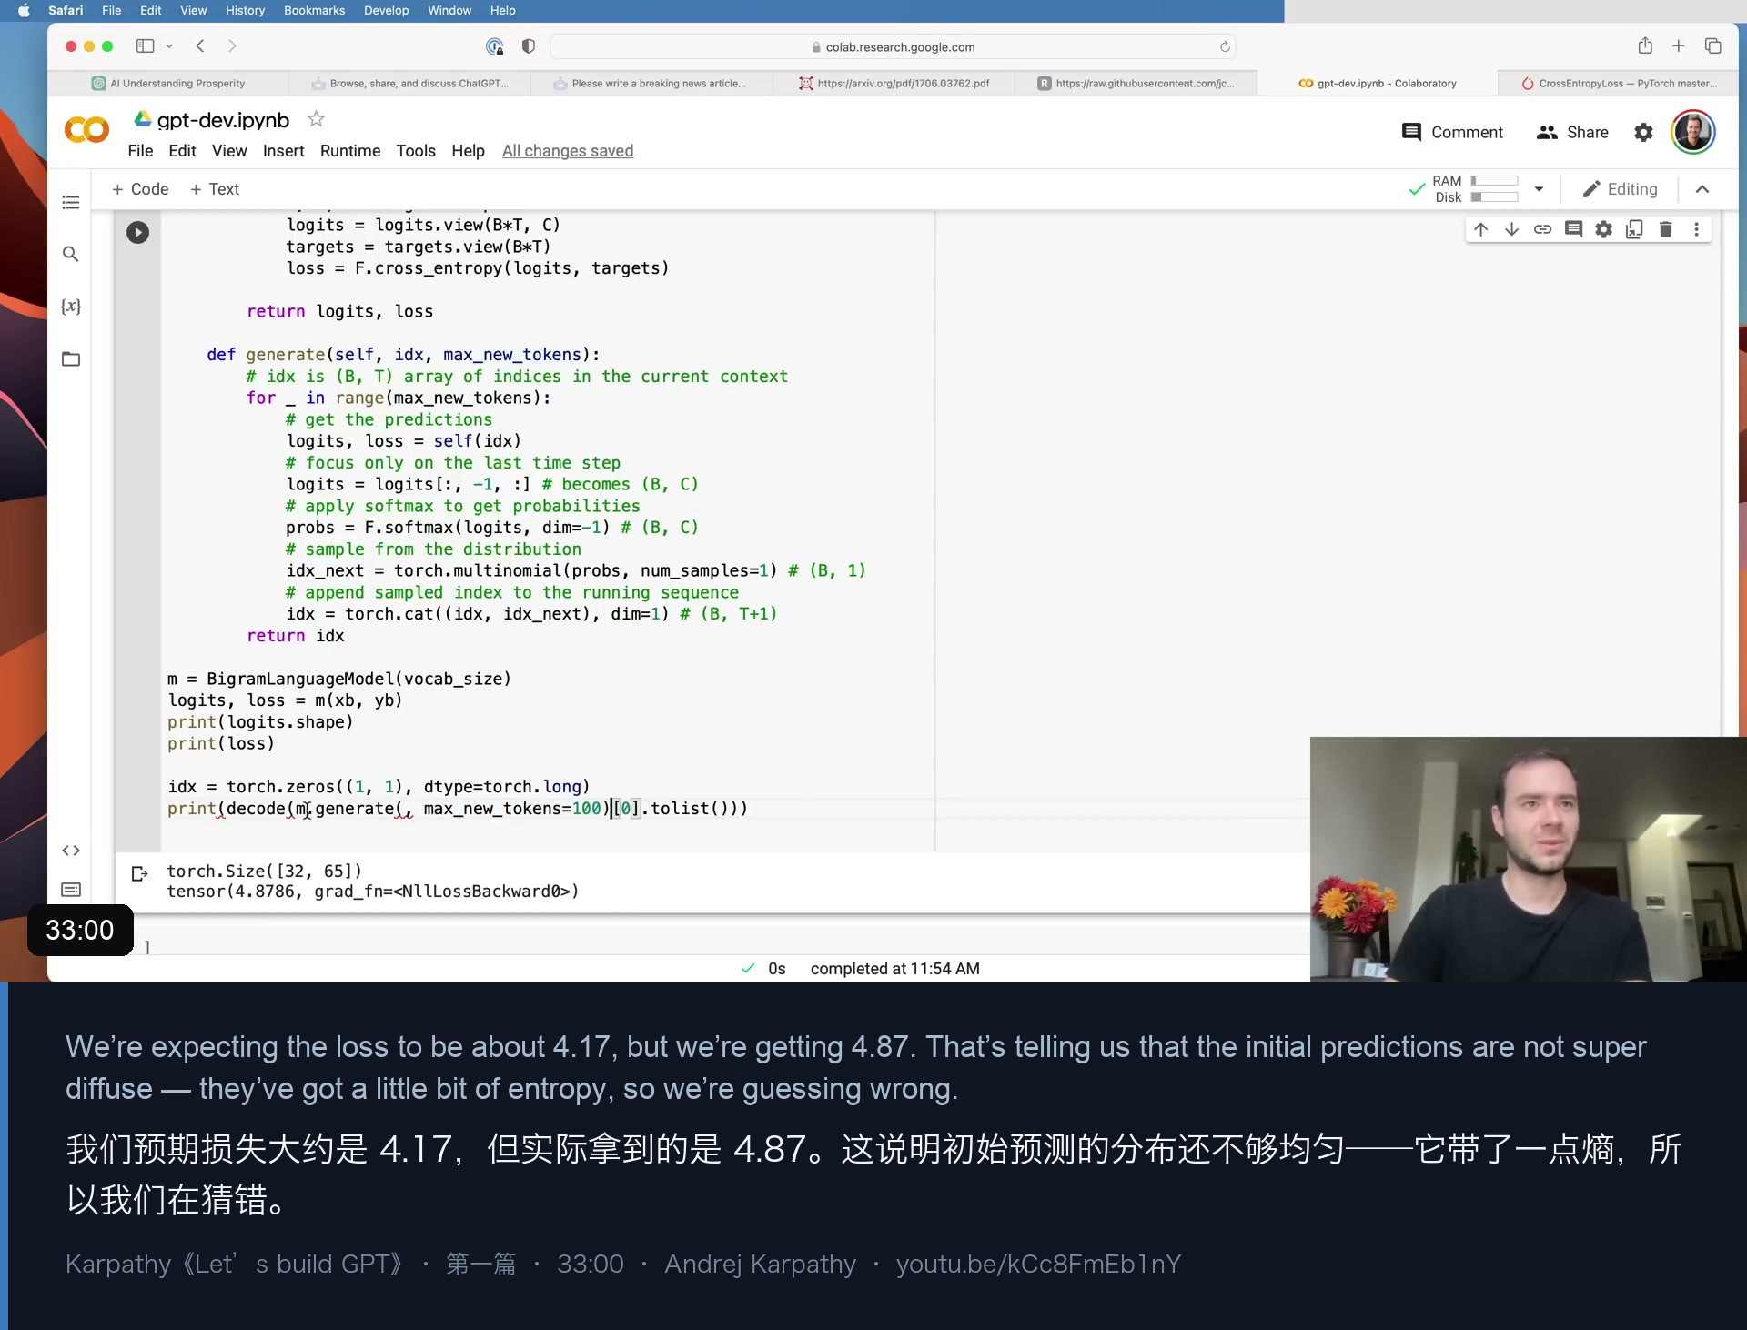Open the Runtime menu
1747x1330 pixels.
350,151
